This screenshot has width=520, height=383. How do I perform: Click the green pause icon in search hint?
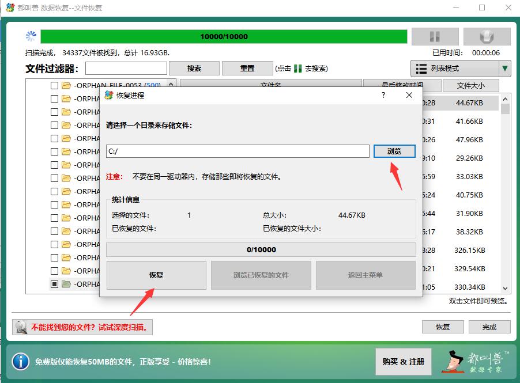click(298, 69)
